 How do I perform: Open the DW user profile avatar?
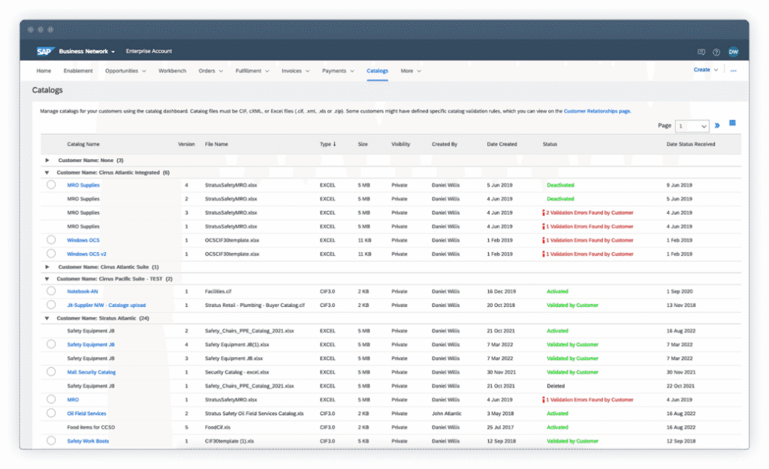[x=733, y=52]
